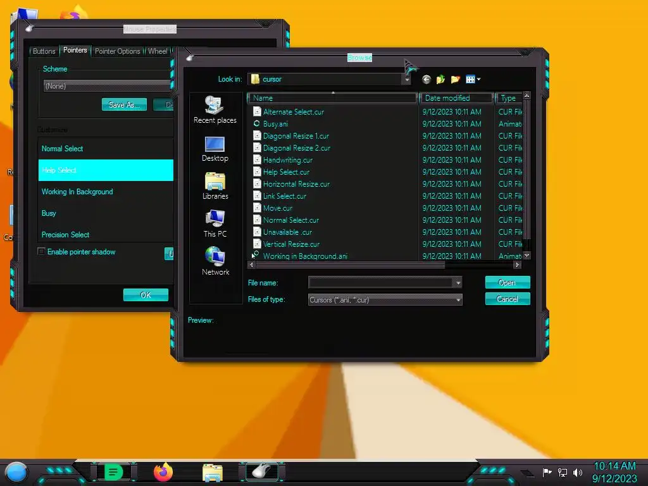The height and width of the screenshot is (486, 648).
Task: Click Save As in Mouse Properties
Action: tap(125, 104)
